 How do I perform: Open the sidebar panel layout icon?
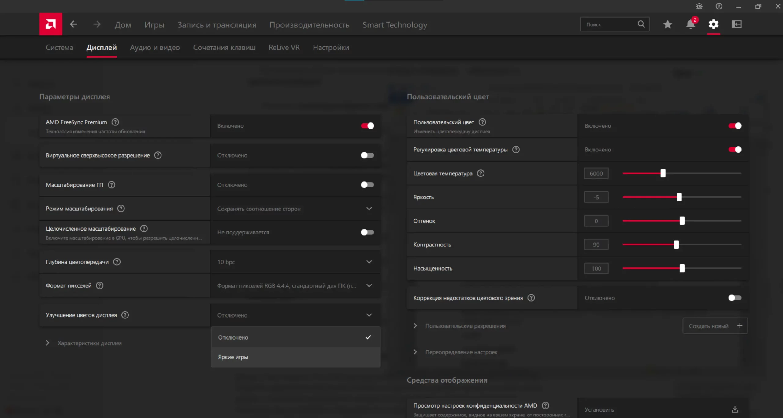737,24
